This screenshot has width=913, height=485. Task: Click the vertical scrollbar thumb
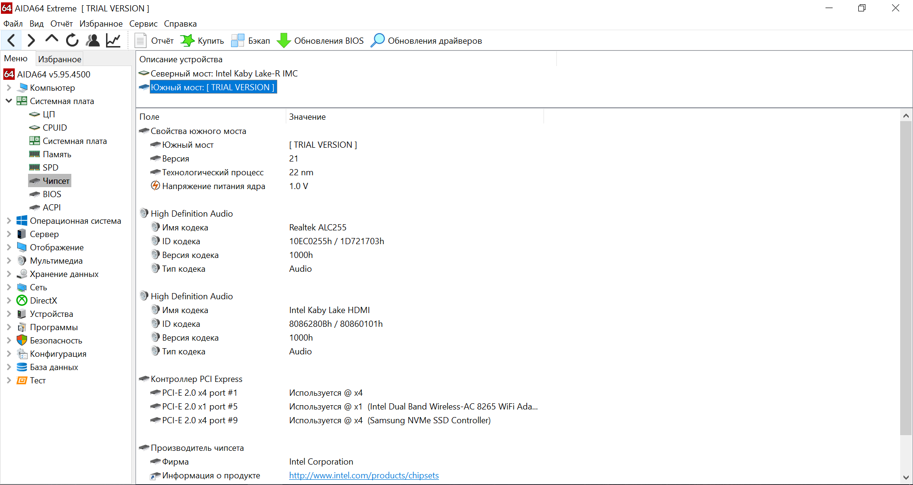(x=906, y=278)
